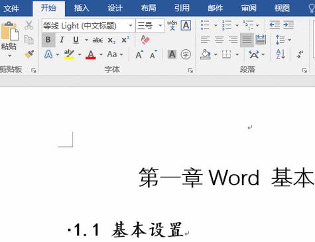The height and width of the screenshot is (242, 315).
Task: Decrease font size with smaller A
Action: [x=153, y=55]
